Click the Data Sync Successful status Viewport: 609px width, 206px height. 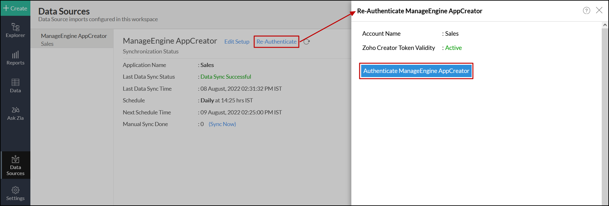coord(226,77)
